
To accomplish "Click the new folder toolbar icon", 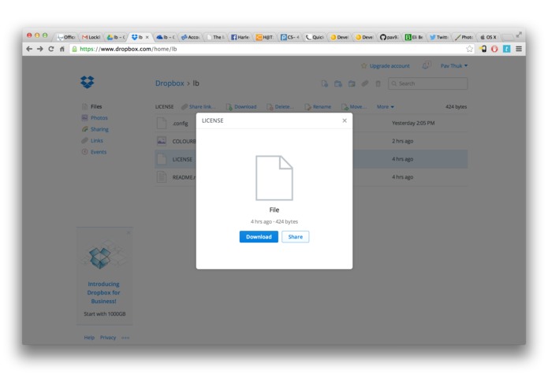I will pos(338,83).
